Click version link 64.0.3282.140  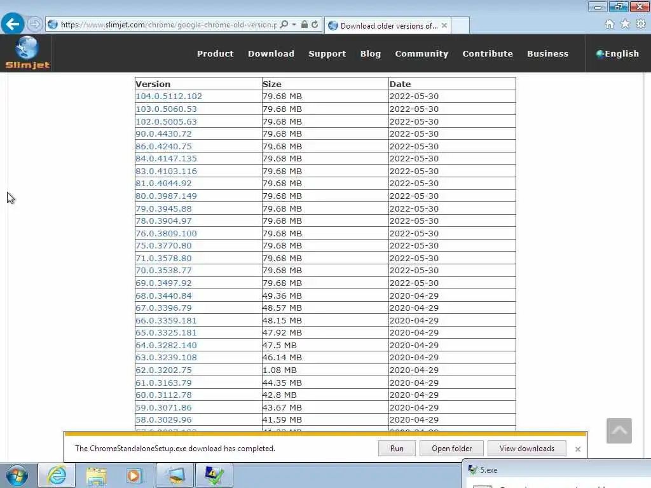166,345
